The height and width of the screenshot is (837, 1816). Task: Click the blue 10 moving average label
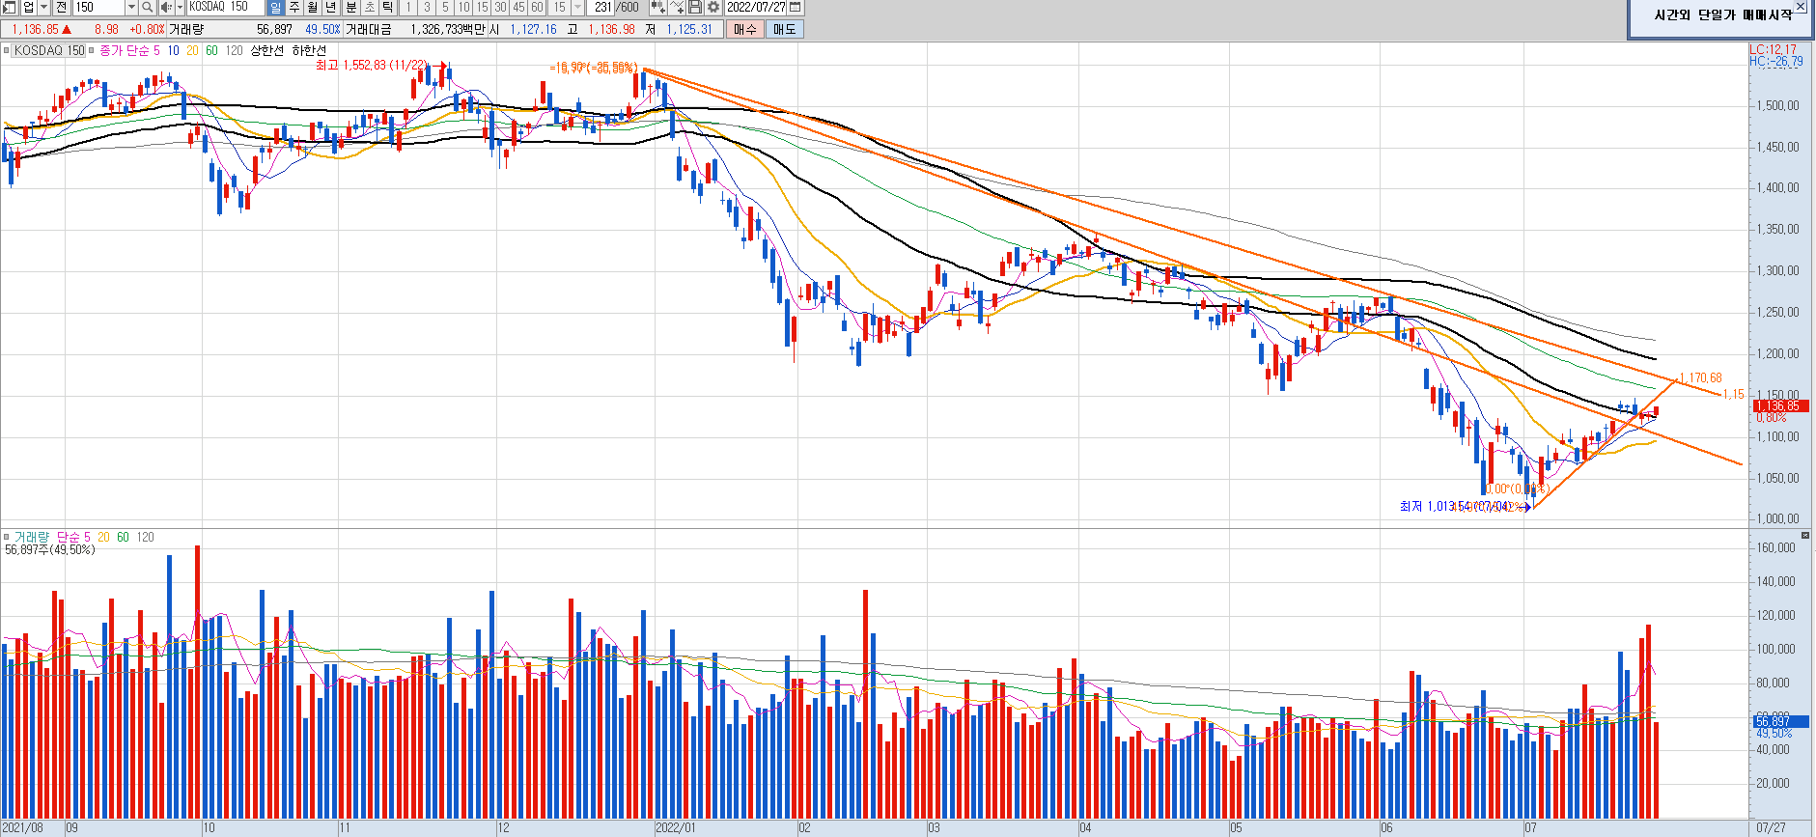173,50
